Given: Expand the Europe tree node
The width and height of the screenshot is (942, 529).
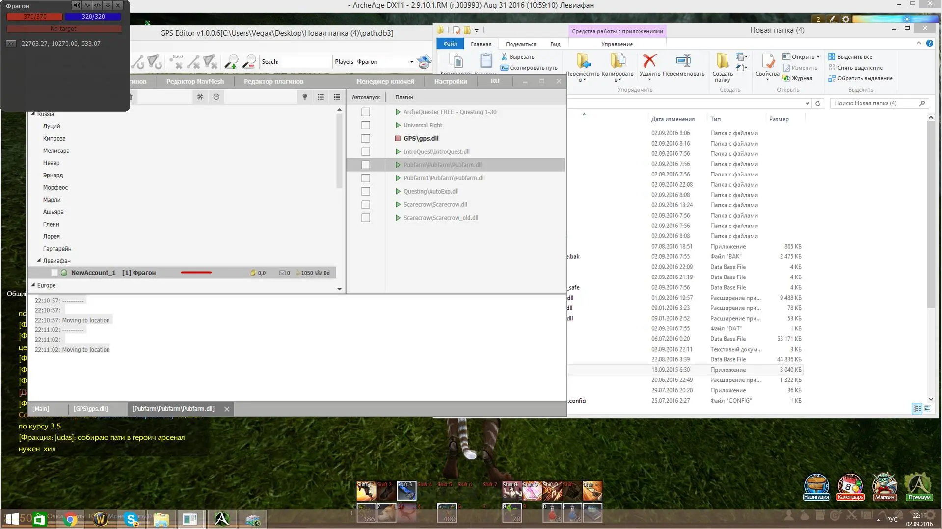Looking at the screenshot, I should pyautogui.click(x=33, y=285).
